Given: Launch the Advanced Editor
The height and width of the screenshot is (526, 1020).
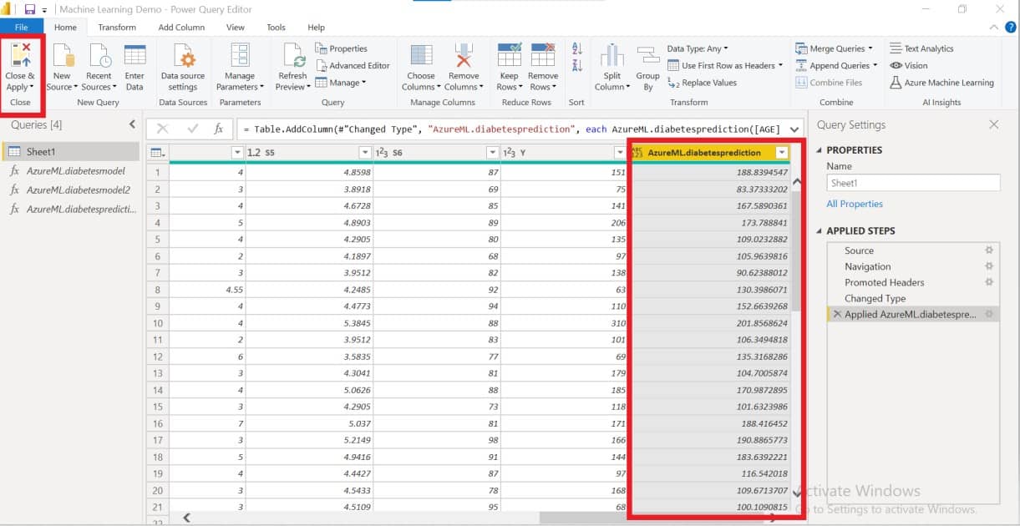Looking at the screenshot, I should coord(353,65).
